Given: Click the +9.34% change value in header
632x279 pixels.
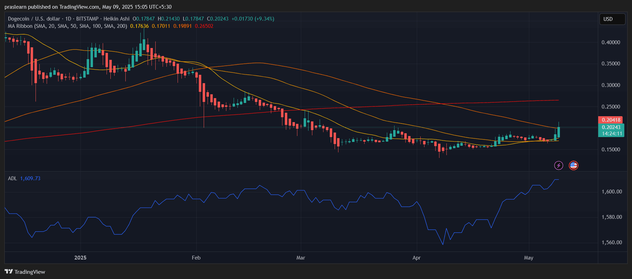Looking at the screenshot, I should [265, 19].
